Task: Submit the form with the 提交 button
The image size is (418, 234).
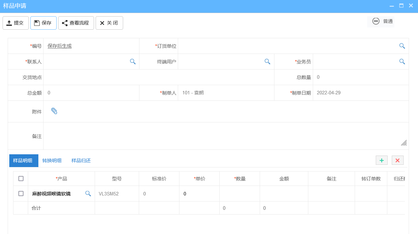Action: coord(15,23)
